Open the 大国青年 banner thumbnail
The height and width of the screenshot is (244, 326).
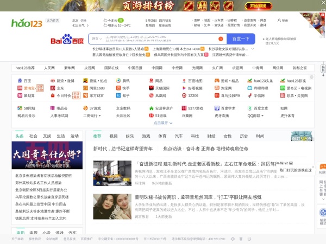(48, 156)
